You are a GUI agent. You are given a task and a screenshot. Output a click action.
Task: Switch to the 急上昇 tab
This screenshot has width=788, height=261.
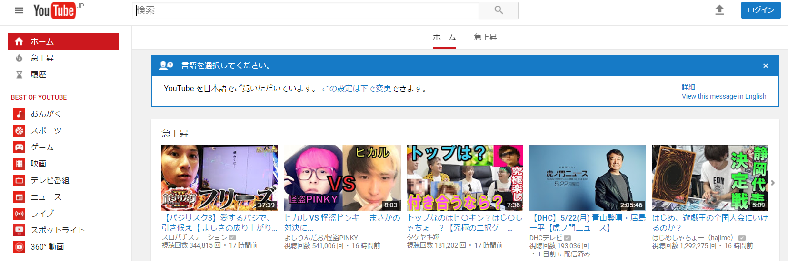[485, 37]
